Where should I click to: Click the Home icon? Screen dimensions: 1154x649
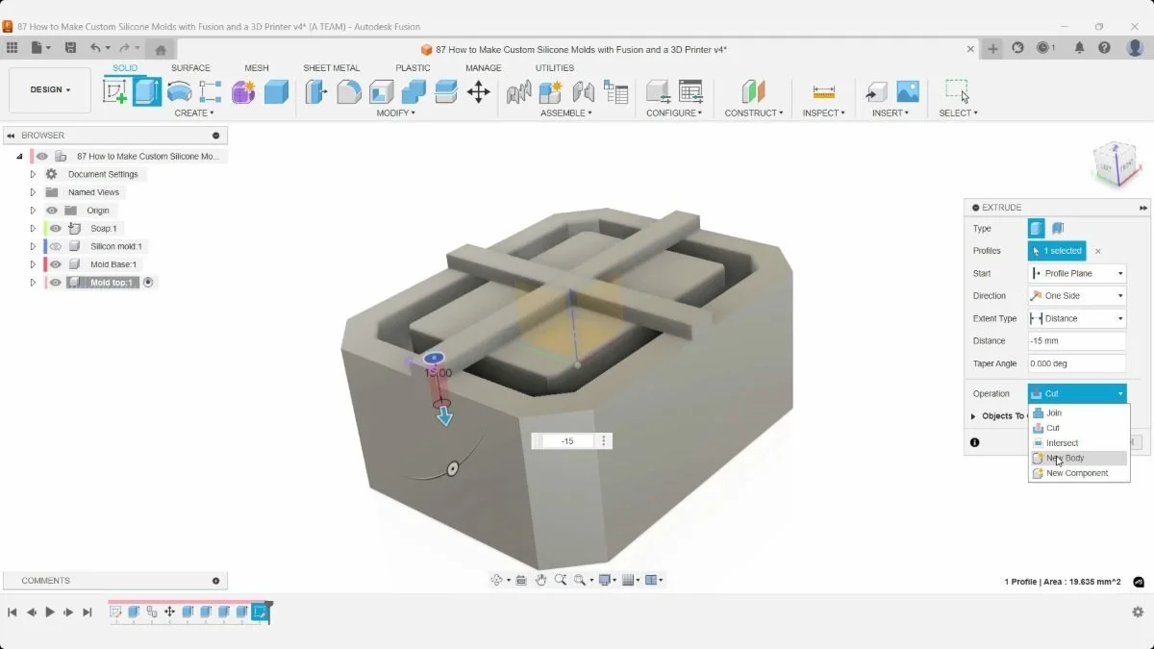click(x=161, y=50)
